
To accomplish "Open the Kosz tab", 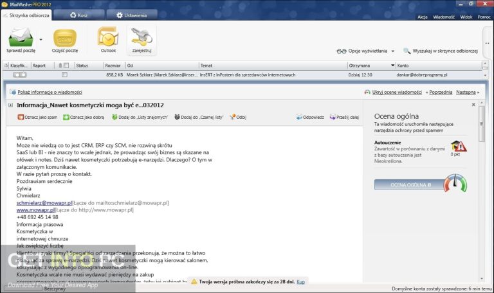I will (78, 15).
